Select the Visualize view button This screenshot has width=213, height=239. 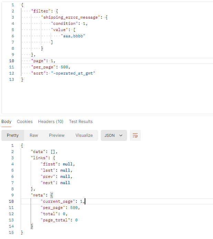84,135
